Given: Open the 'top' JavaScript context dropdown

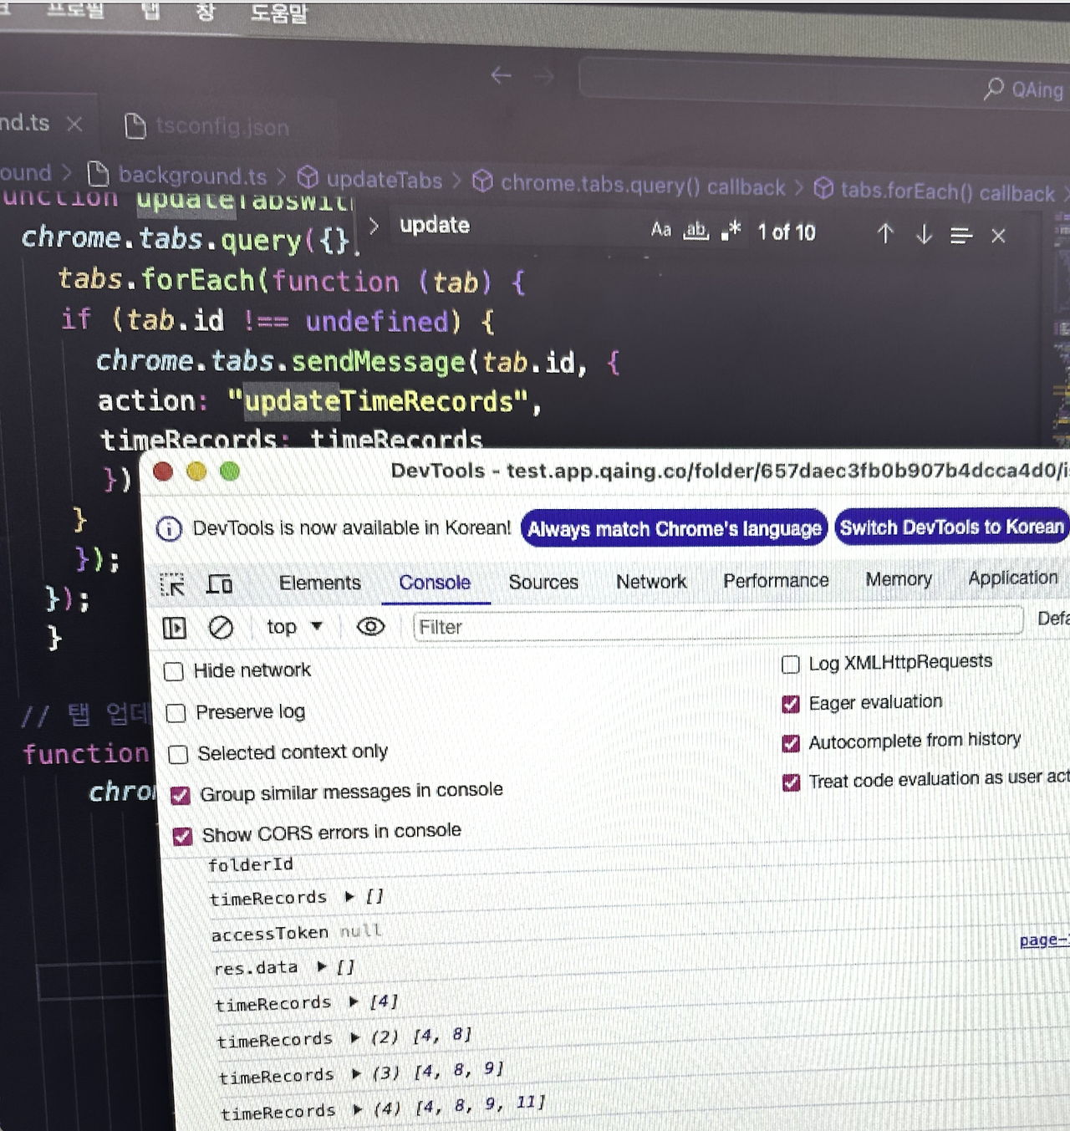Looking at the screenshot, I should click(x=294, y=626).
